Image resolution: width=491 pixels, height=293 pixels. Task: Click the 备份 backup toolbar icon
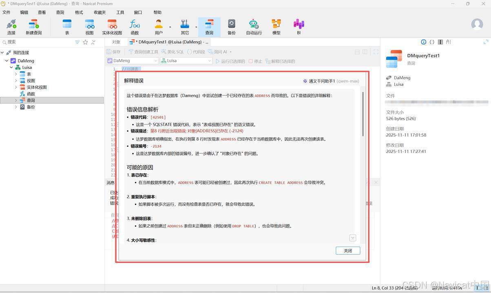click(x=231, y=27)
